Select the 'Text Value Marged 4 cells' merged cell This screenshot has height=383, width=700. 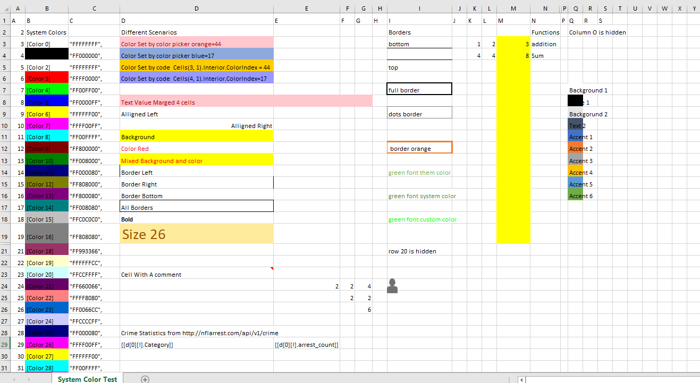(246, 102)
